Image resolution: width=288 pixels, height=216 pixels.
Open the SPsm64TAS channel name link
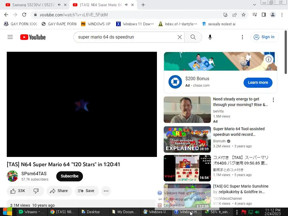point(34,174)
